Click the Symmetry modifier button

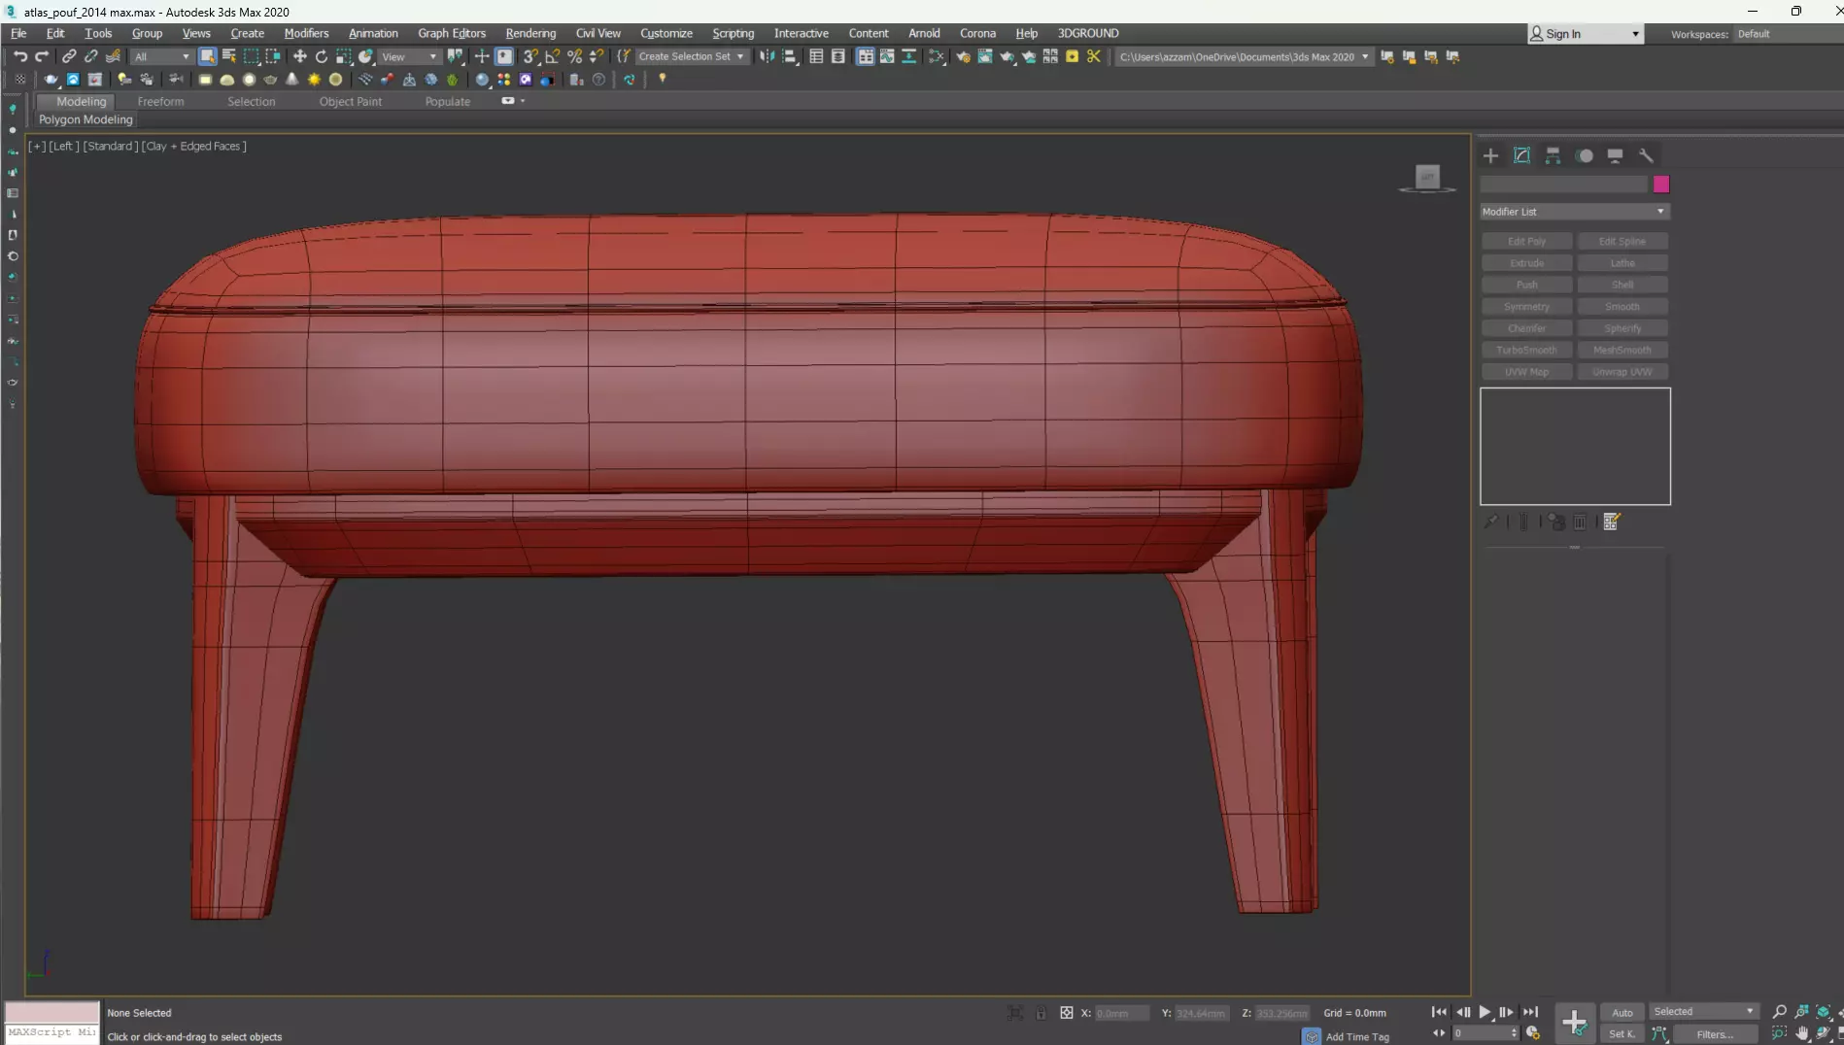(1526, 307)
